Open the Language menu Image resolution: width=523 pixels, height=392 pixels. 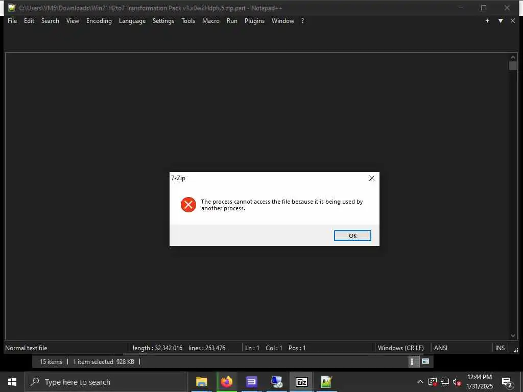tap(132, 20)
